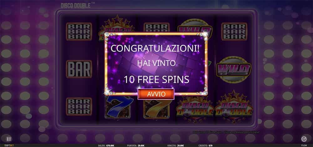The height and width of the screenshot is (147, 313).
Task: Click the 10 FREE SPINS text
Action: pos(156,79)
